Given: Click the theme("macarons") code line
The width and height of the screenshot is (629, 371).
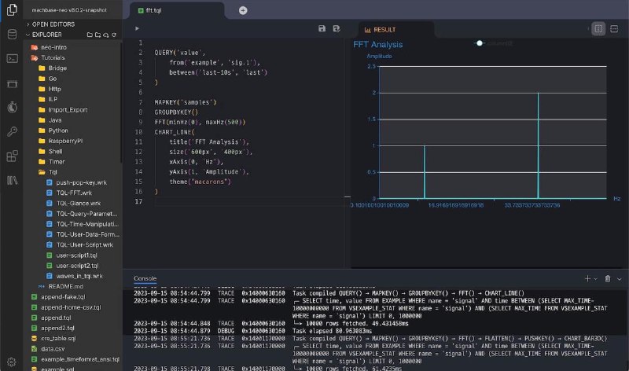Looking at the screenshot, I should click(x=200, y=182).
